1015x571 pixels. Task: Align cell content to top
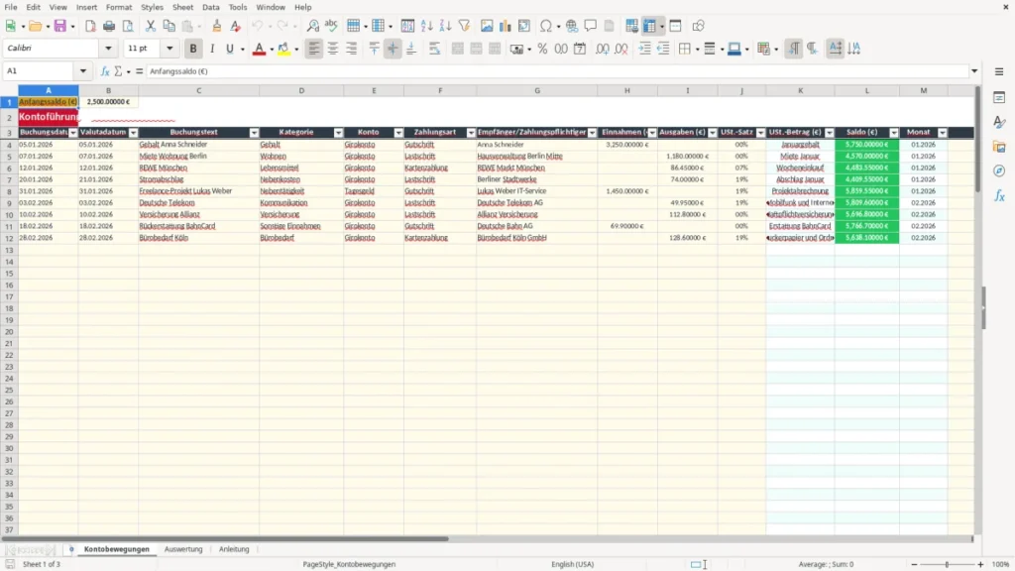374,49
